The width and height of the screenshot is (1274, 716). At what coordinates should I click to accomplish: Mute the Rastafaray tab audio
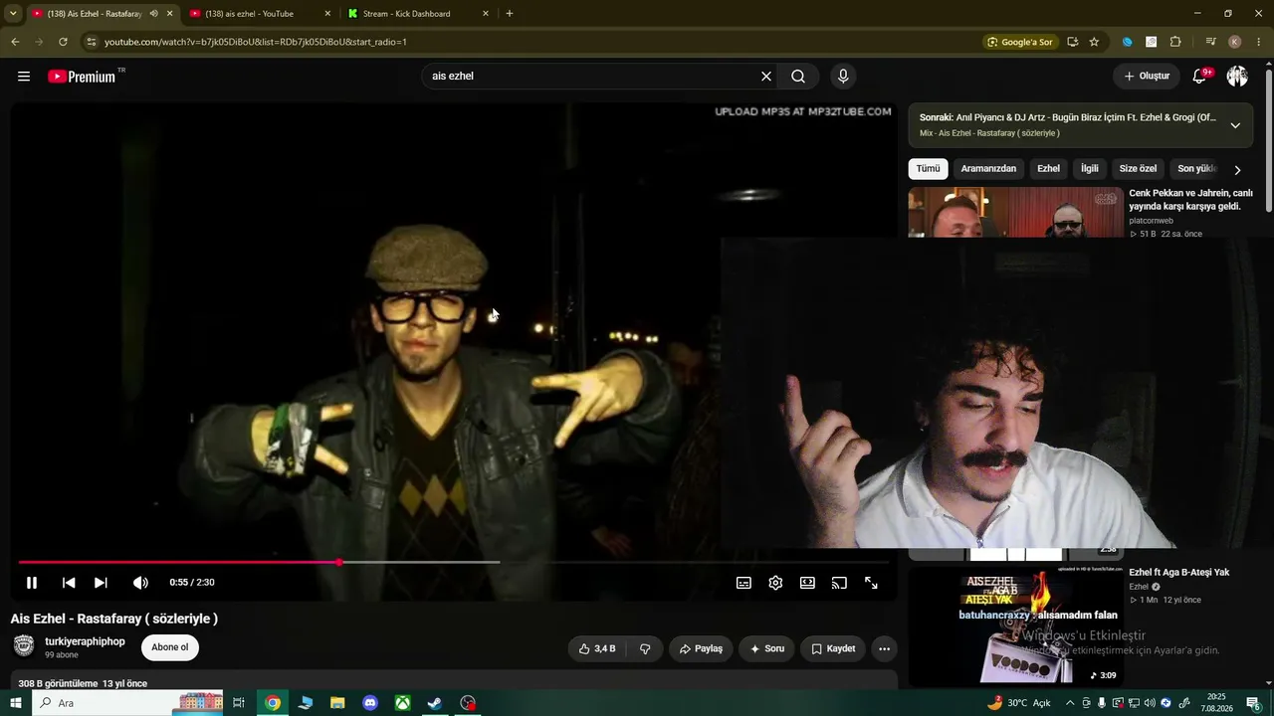pos(153,14)
